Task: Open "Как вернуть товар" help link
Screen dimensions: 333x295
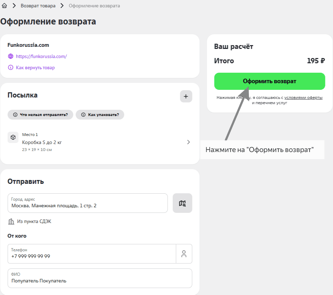Action: [35, 68]
